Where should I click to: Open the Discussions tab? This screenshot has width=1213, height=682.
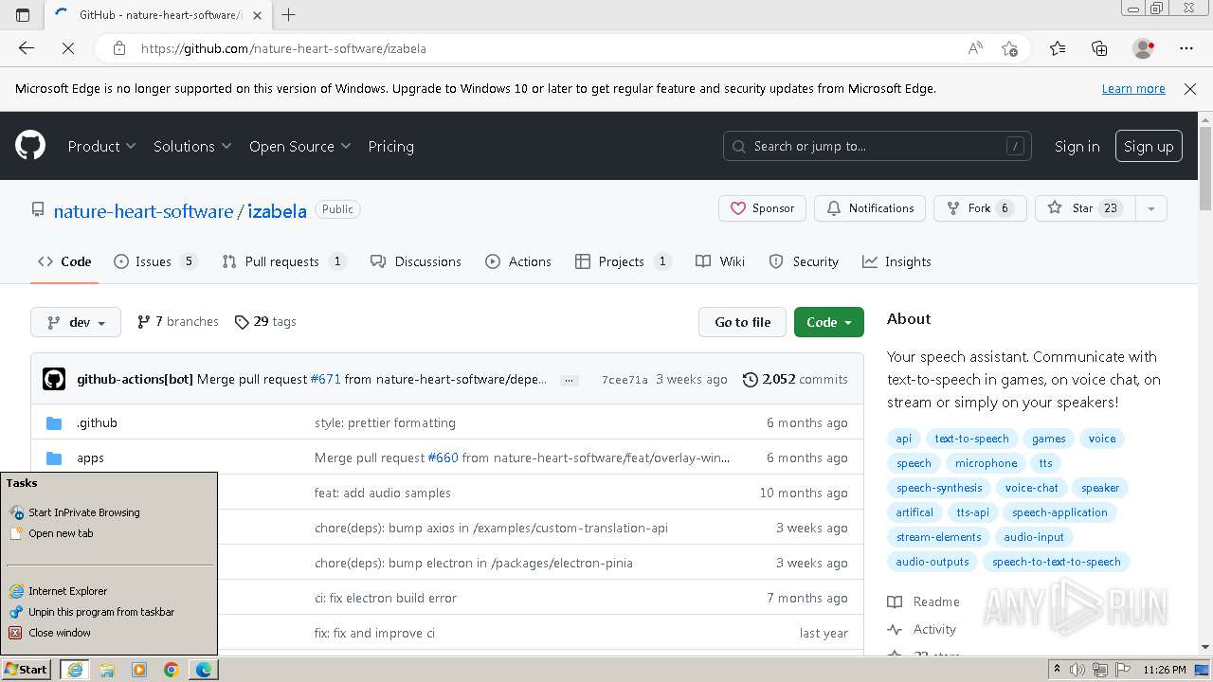click(416, 261)
